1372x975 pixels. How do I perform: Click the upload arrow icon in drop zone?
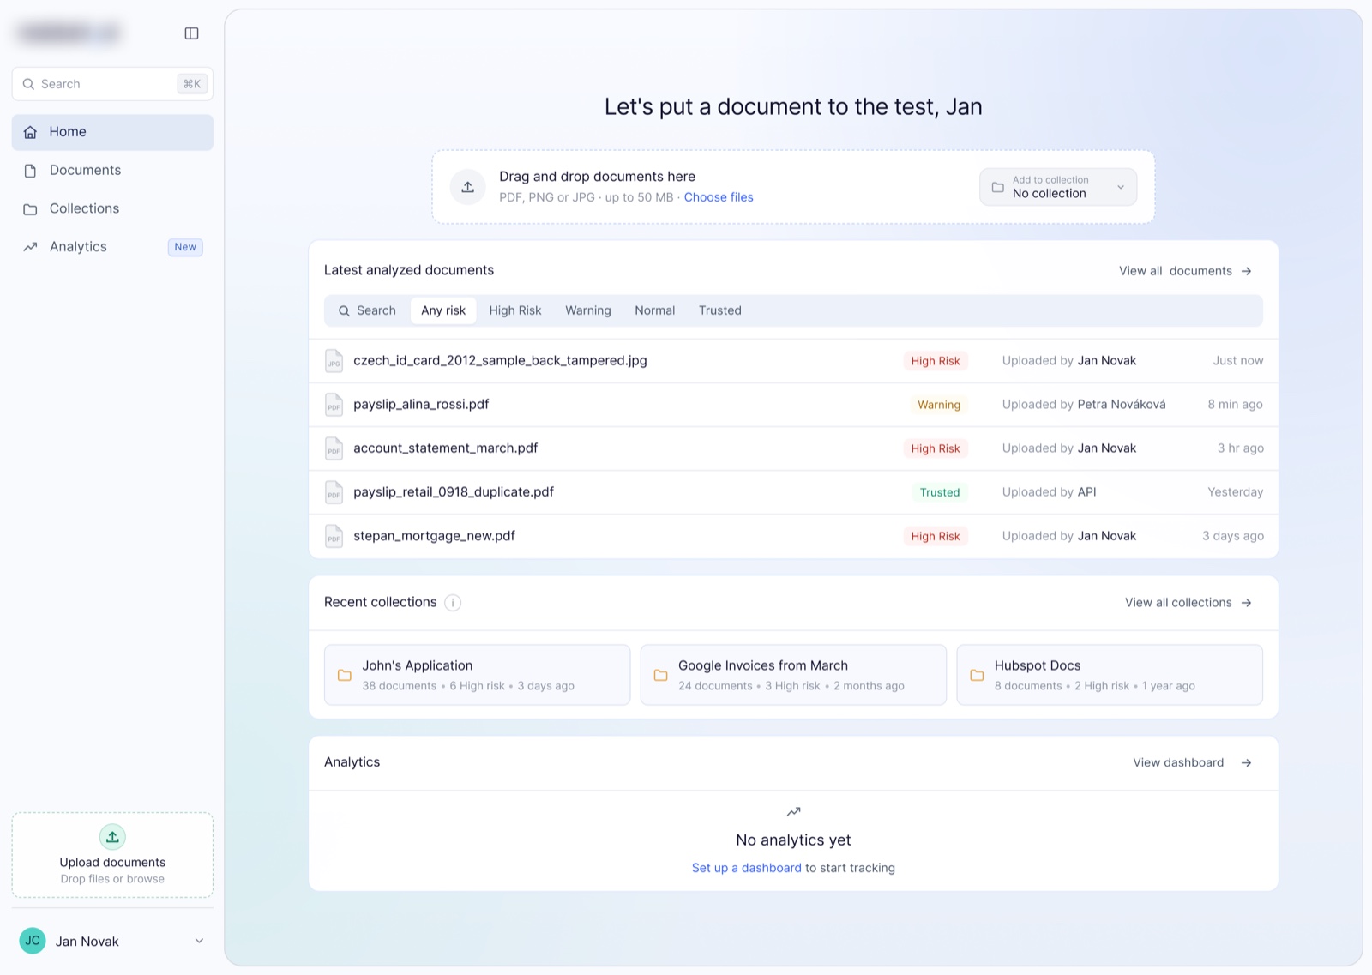(468, 187)
